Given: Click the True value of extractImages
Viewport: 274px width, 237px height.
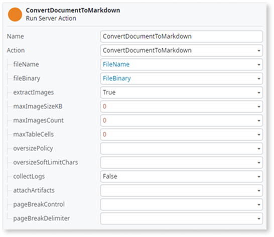Looking at the screenshot, I should tap(109, 92).
